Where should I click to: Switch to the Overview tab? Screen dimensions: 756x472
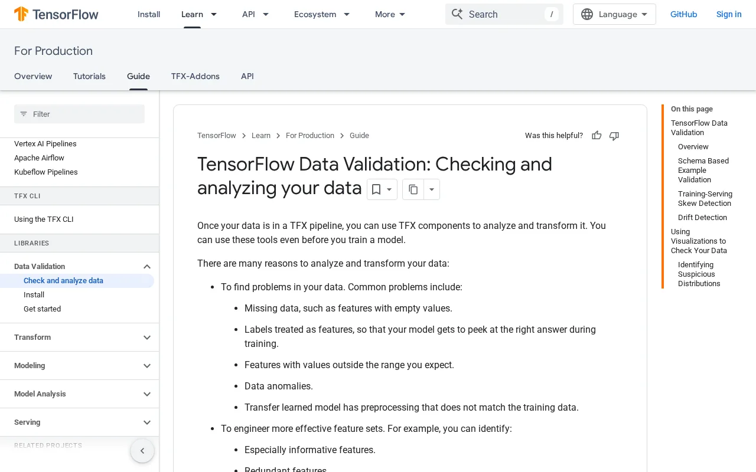coord(33,76)
